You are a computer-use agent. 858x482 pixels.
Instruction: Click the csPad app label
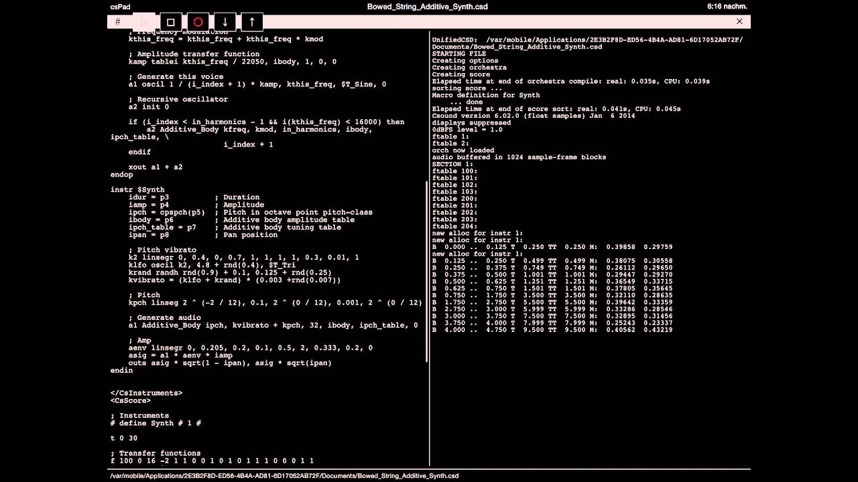click(121, 7)
